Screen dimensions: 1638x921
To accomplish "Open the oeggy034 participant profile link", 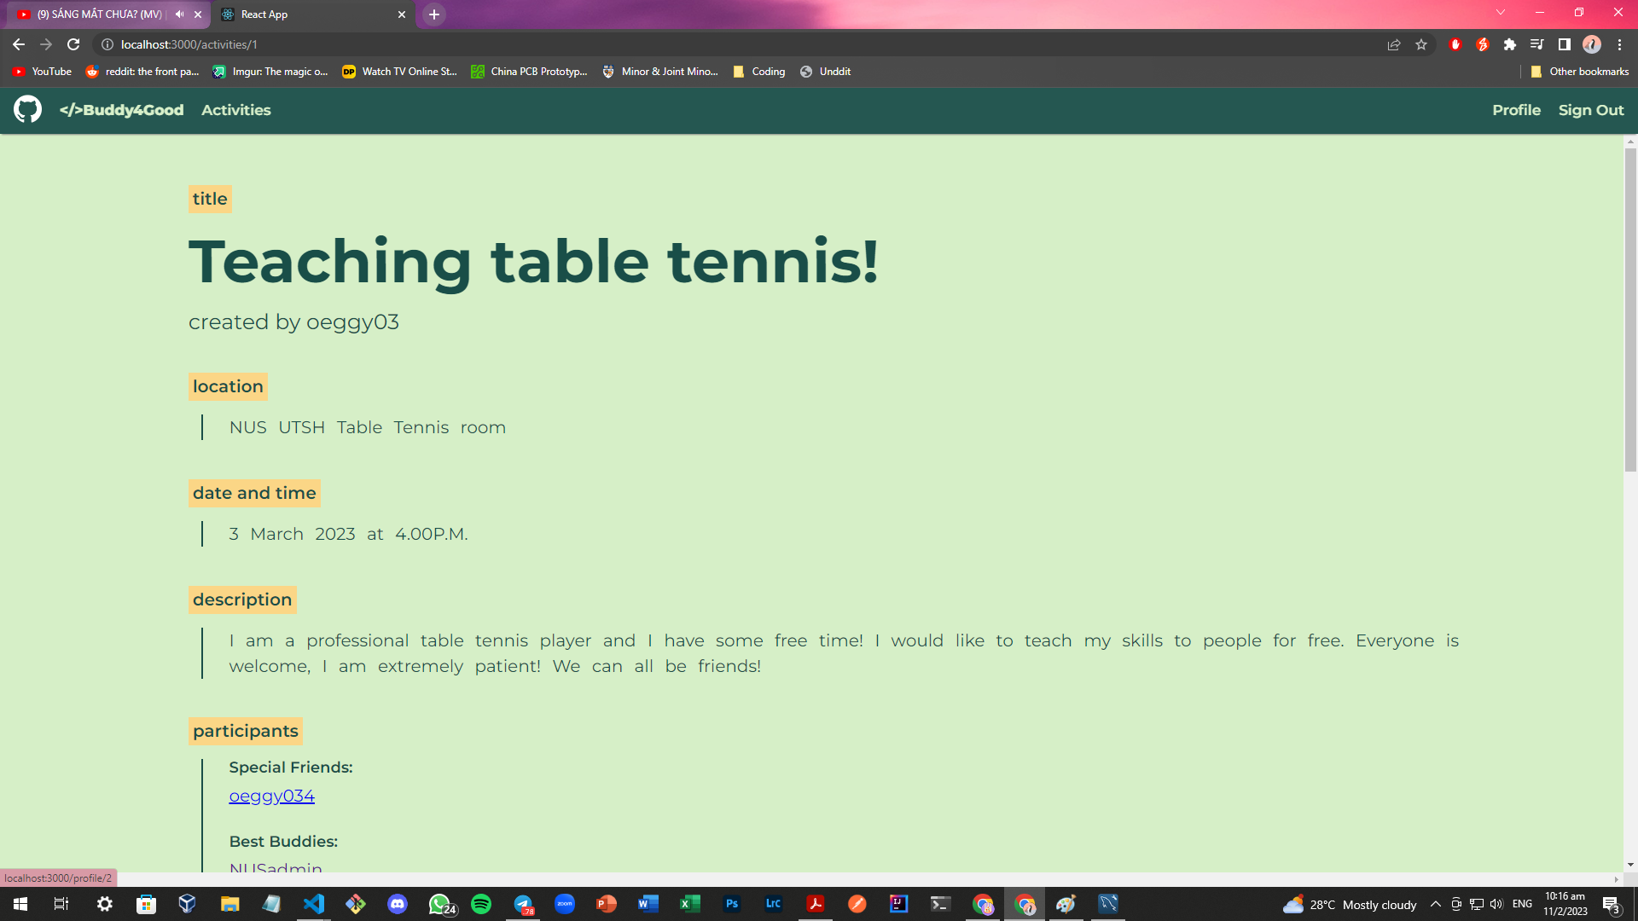I will [x=271, y=796].
